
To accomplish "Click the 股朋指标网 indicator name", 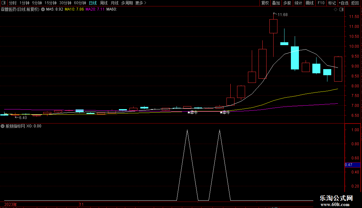I will pyautogui.click(x=15, y=126).
